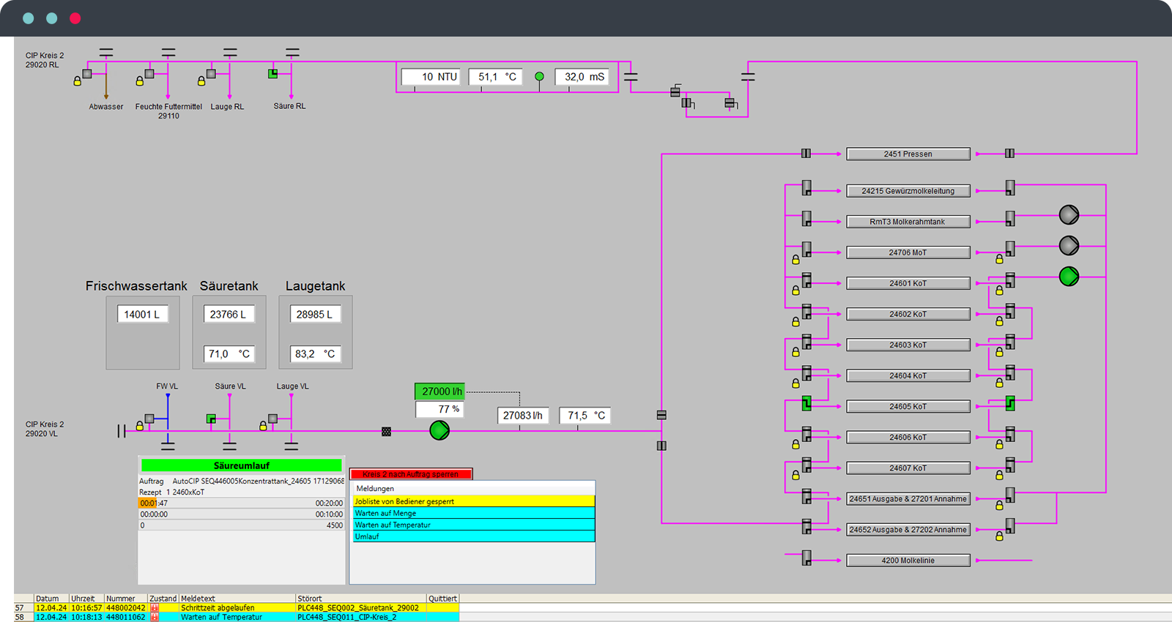This screenshot has width=1172, height=622.
Task: Toggle green outlet valve right of 24605 KoT
Action: (x=1010, y=403)
